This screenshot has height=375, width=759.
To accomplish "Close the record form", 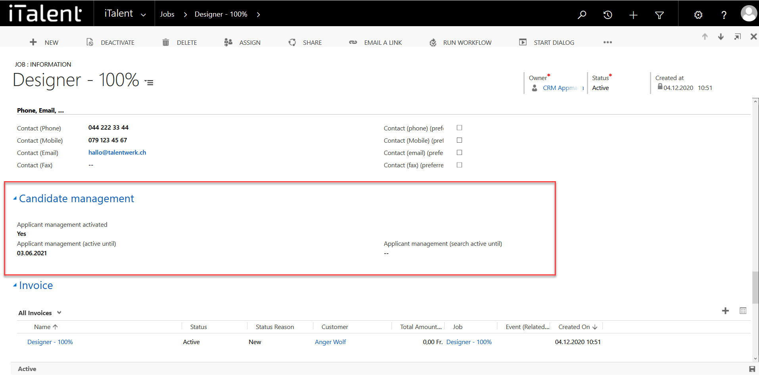I will (753, 36).
